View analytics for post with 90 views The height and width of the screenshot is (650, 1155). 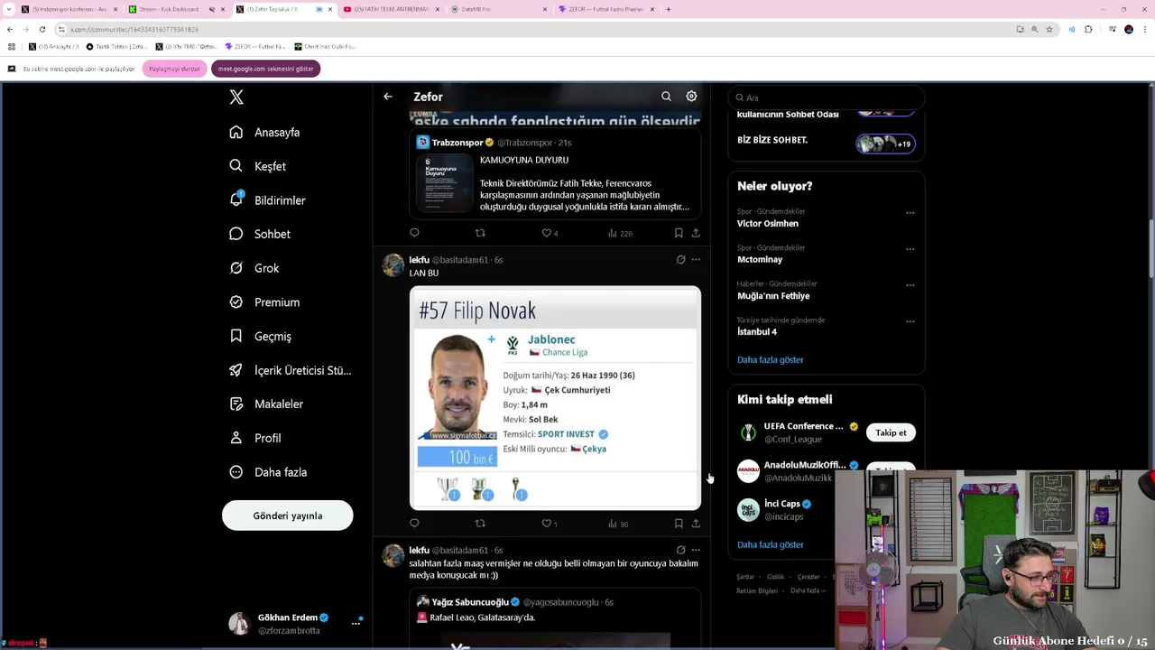(x=618, y=524)
